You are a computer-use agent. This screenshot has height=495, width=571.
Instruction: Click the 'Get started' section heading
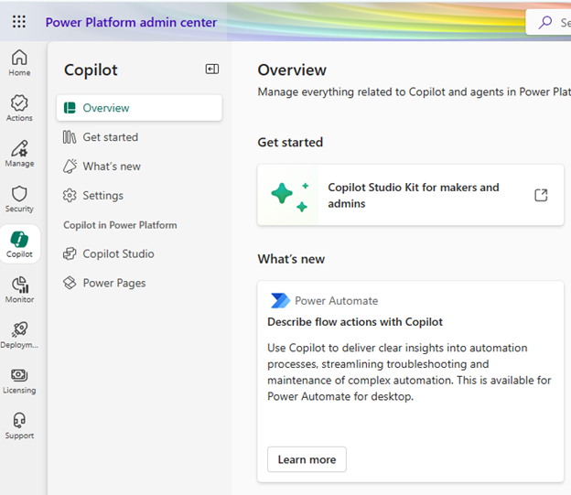290,142
